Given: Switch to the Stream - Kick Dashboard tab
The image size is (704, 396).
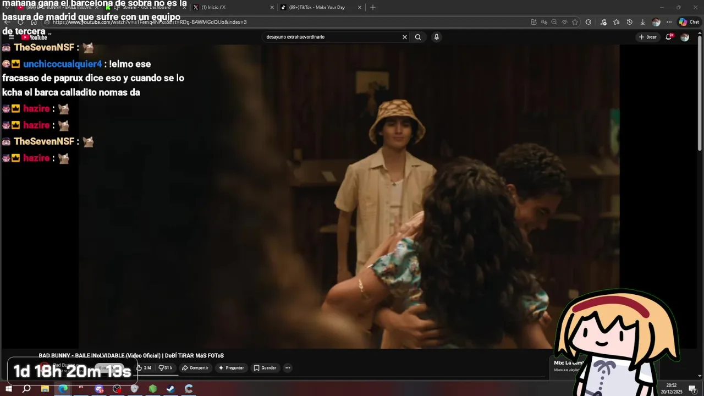Looking at the screenshot, I should tap(146, 7).
